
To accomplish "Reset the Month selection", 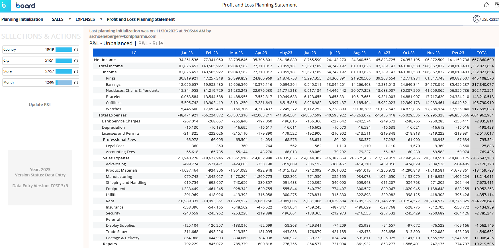I will pyautogui.click(x=76, y=82).
